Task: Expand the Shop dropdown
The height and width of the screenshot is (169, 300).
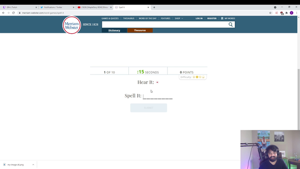Action: click(179, 18)
